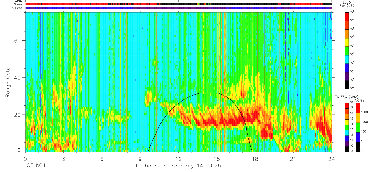Click the black segment of NOISE colorbar
373x172 pixels.
point(358,147)
